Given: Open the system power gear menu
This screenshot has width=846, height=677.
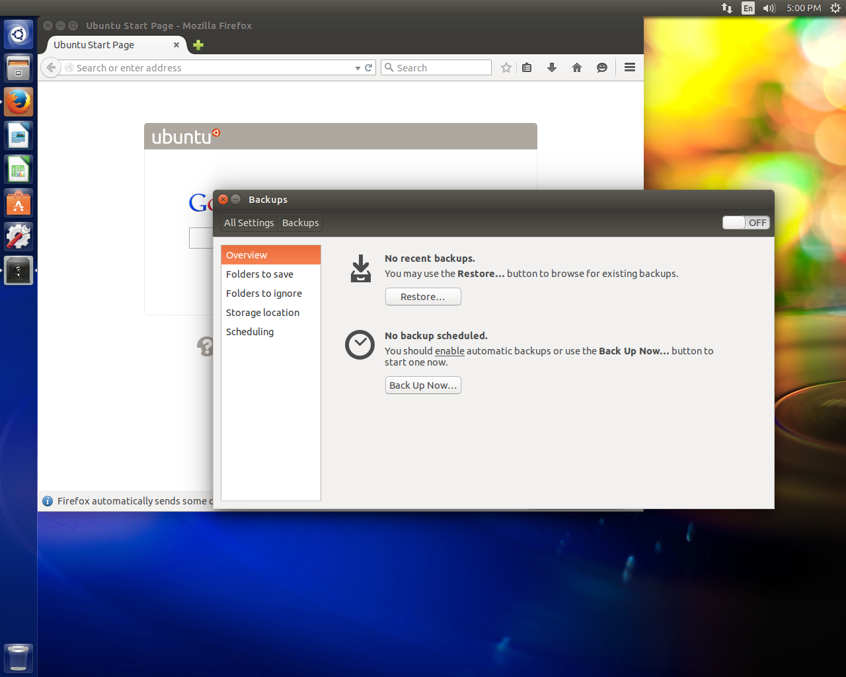Looking at the screenshot, I should click(835, 8).
